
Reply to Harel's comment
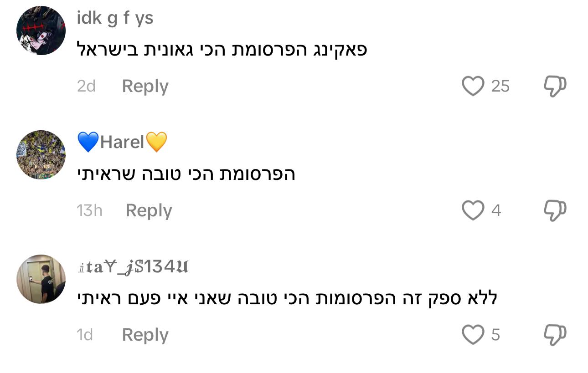click(x=149, y=210)
